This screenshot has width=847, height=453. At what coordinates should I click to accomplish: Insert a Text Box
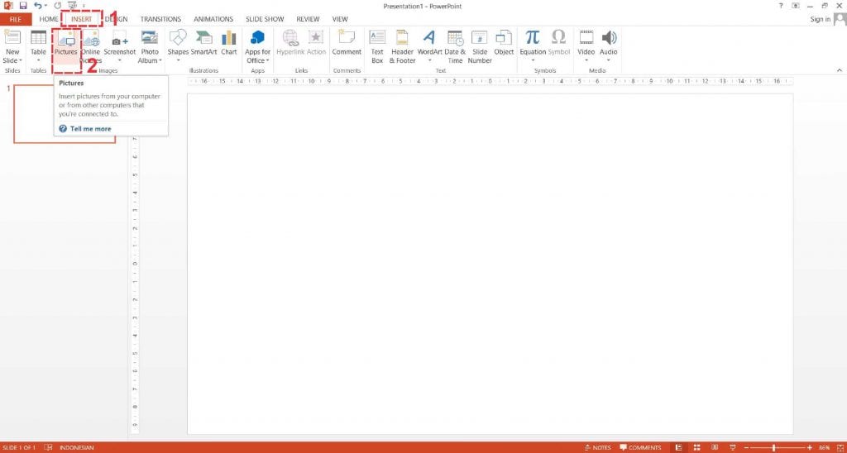point(377,45)
